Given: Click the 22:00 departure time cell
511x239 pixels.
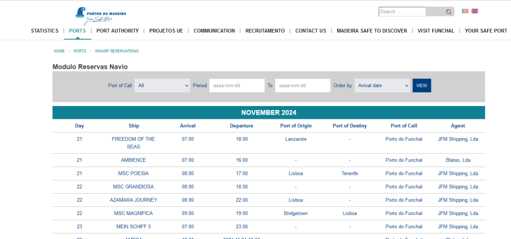Looking at the screenshot, I should [x=242, y=200].
